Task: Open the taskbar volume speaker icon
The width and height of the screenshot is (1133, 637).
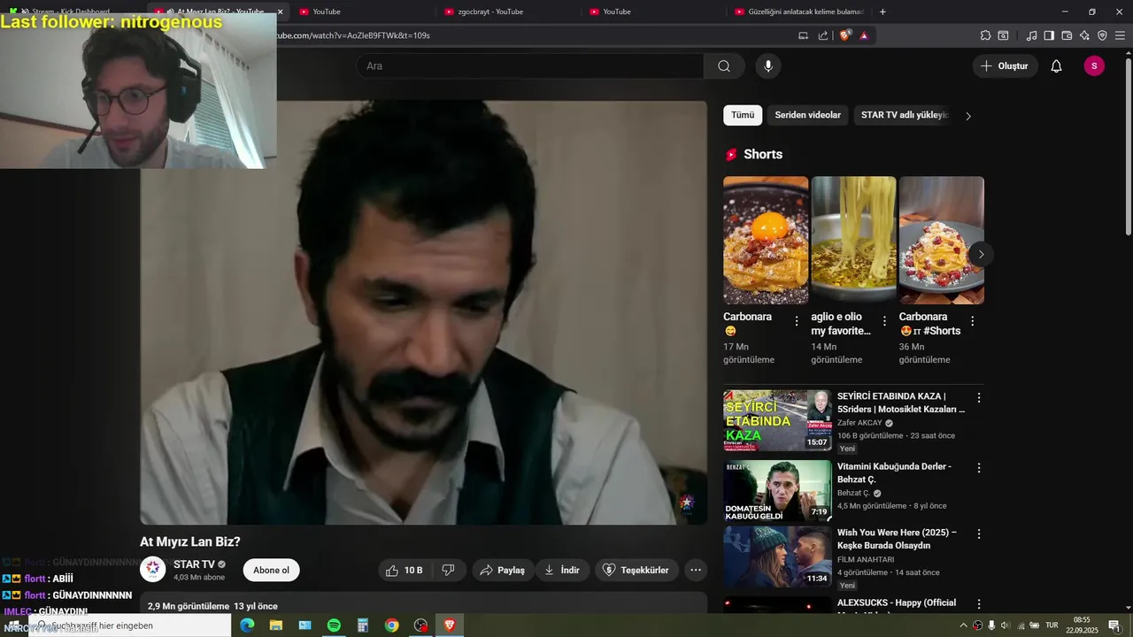Action: point(1005,625)
